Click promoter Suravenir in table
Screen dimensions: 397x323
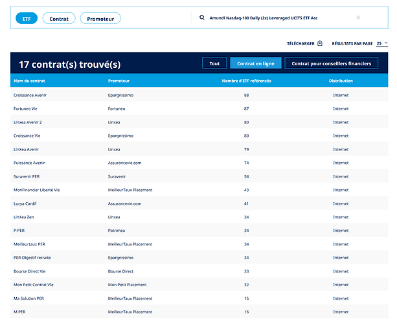[x=117, y=176]
